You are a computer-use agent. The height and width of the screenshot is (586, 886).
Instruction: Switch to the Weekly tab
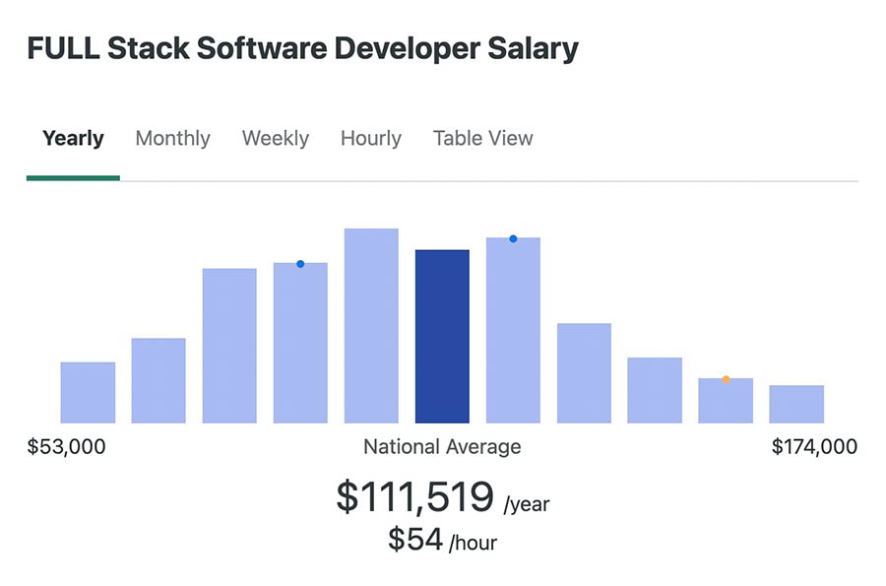(x=275, y=138)
